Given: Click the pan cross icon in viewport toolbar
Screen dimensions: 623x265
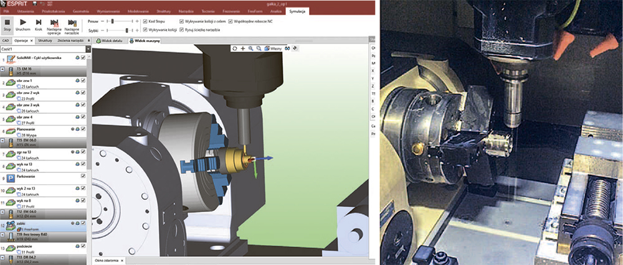Looking at the screenshot, I should [243, 49].
